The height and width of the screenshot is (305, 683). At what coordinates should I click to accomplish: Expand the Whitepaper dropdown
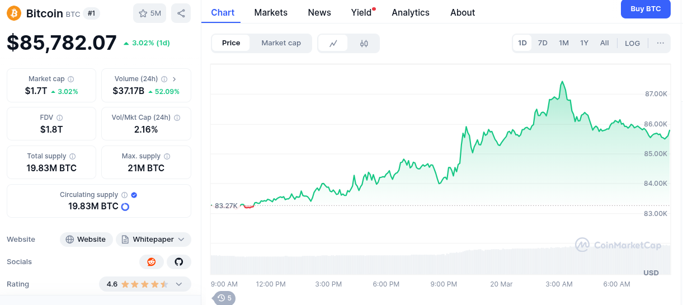click(x=154, y=240)
